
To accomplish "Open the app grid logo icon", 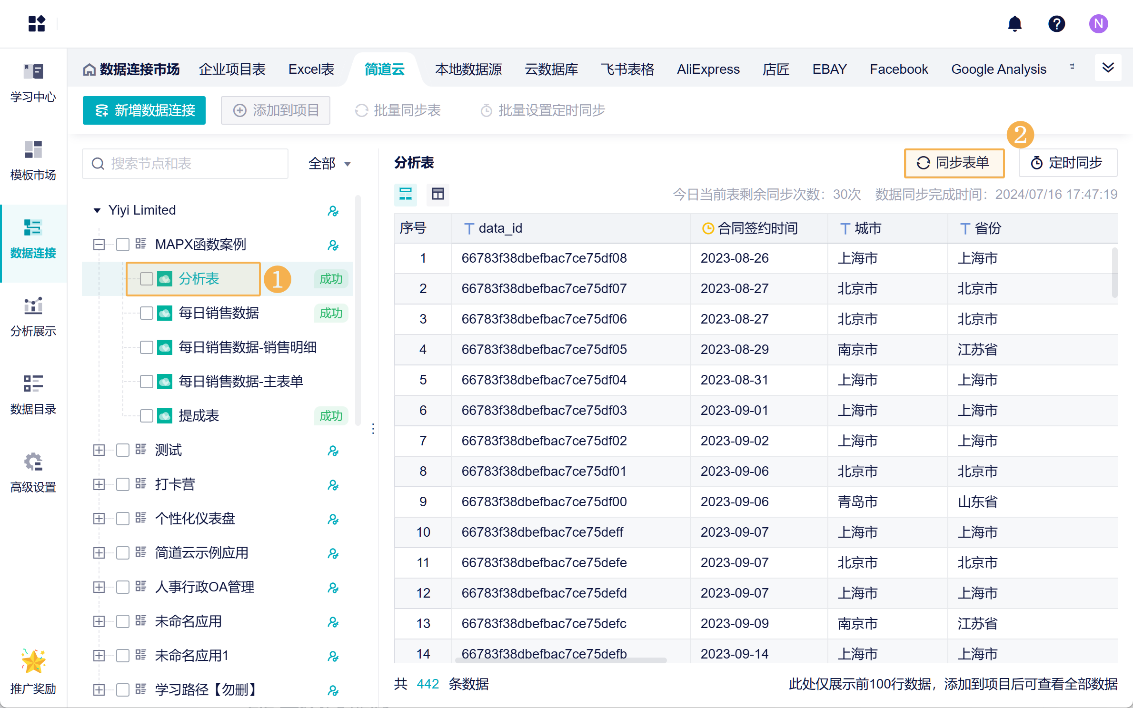I will pos(37,23).
